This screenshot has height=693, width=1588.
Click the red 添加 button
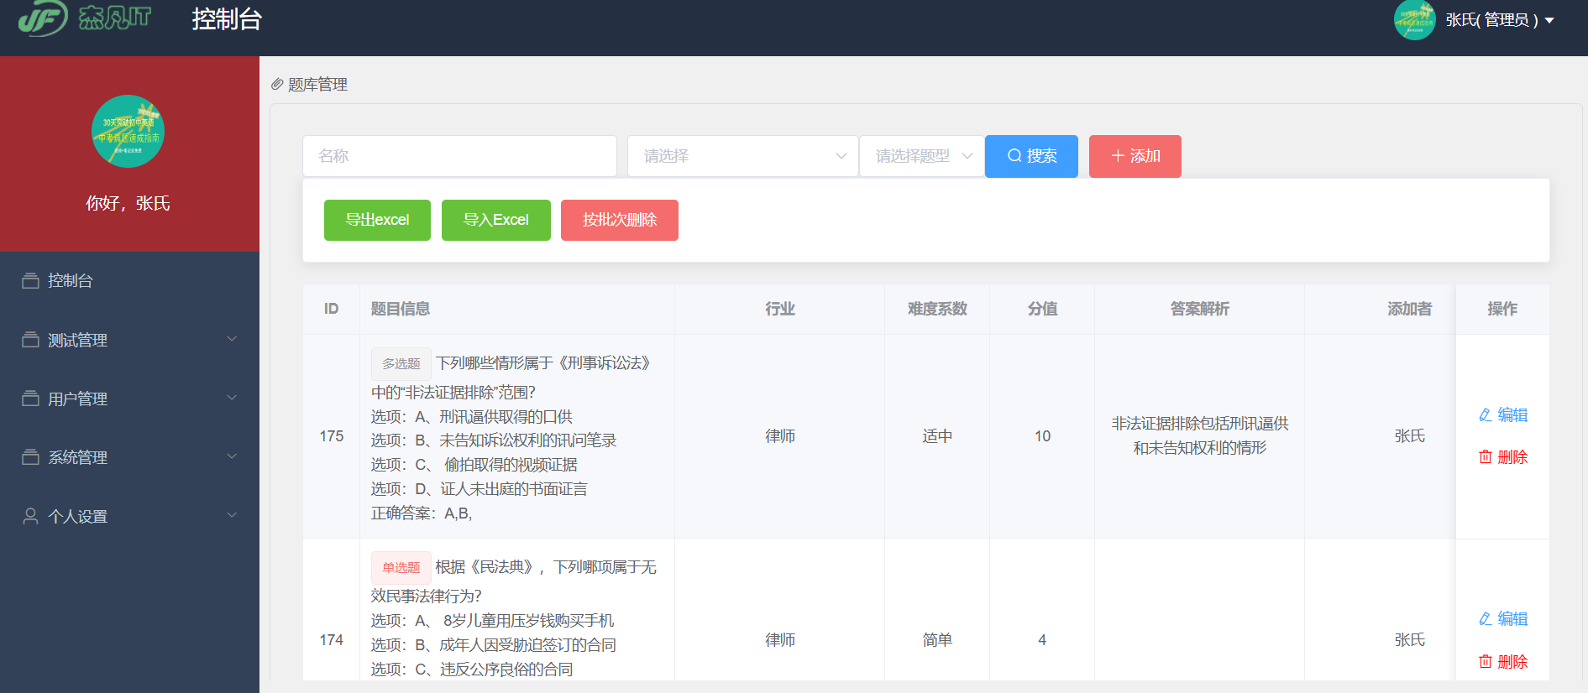pos(1135,156)
